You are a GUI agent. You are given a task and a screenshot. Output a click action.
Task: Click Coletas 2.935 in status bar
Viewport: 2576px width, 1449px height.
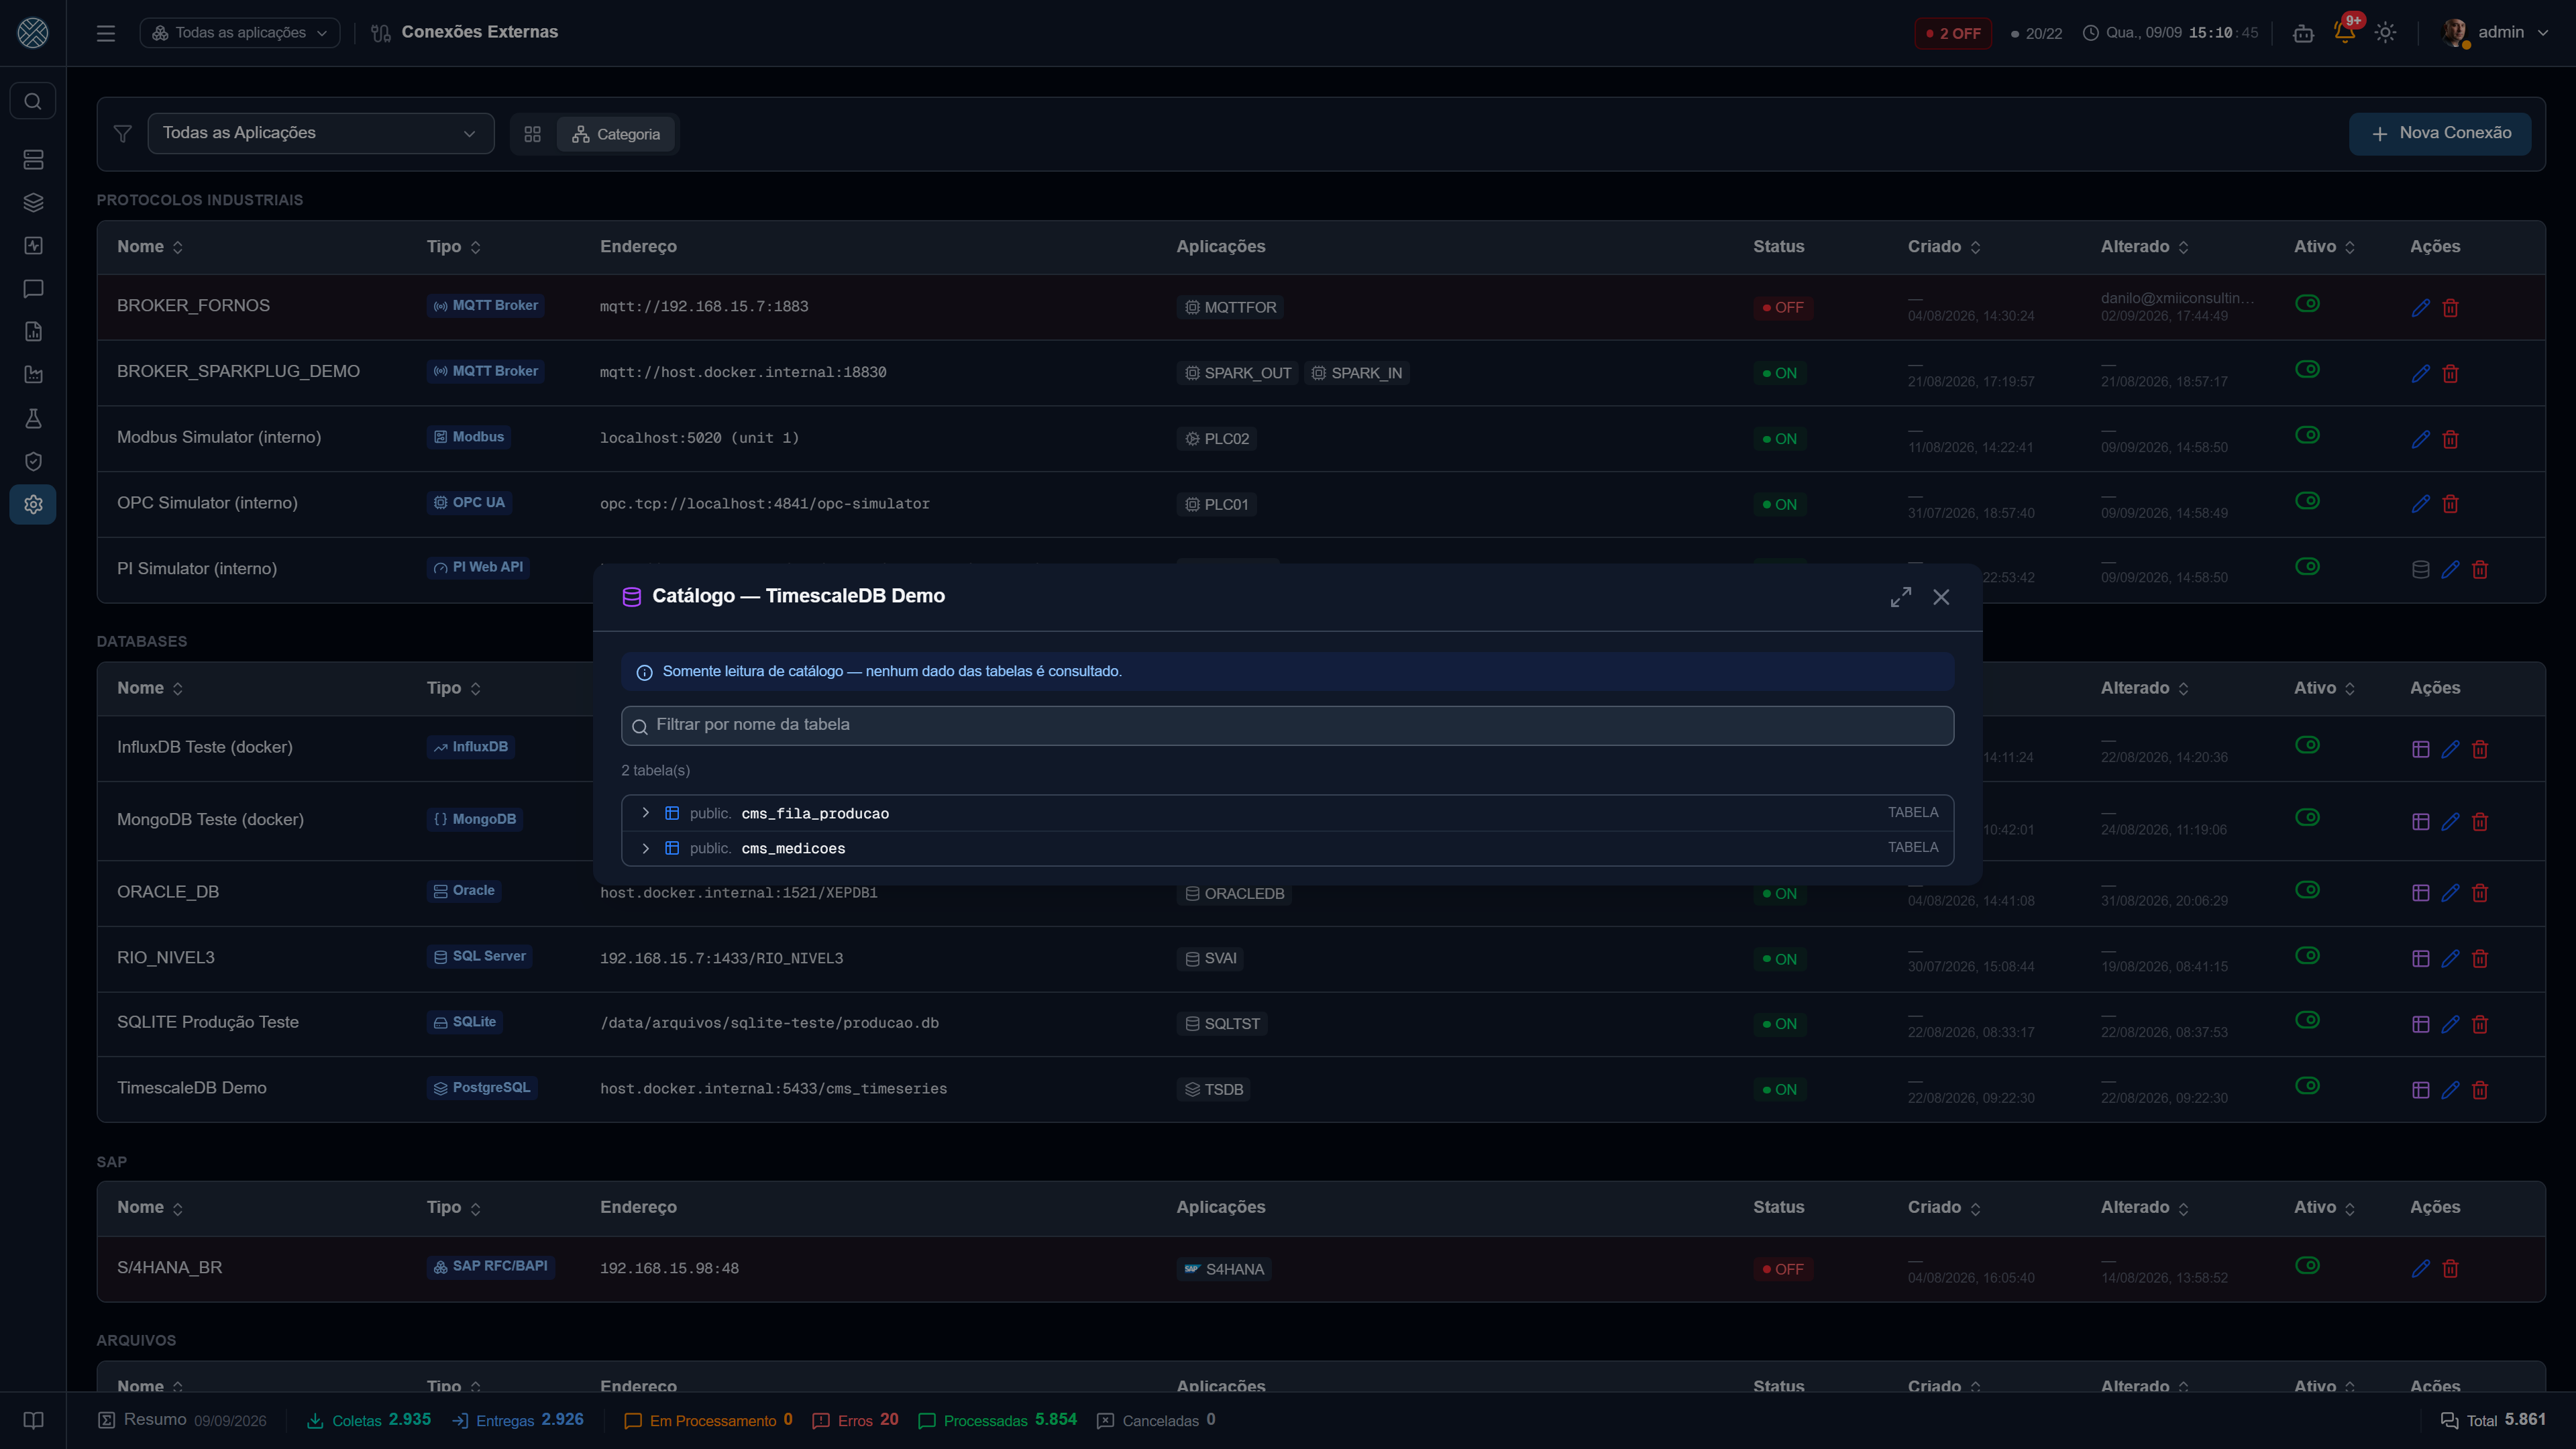point(368,1420)
